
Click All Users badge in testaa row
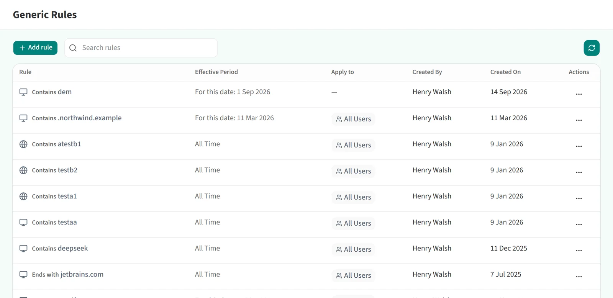tap(353, 223)
